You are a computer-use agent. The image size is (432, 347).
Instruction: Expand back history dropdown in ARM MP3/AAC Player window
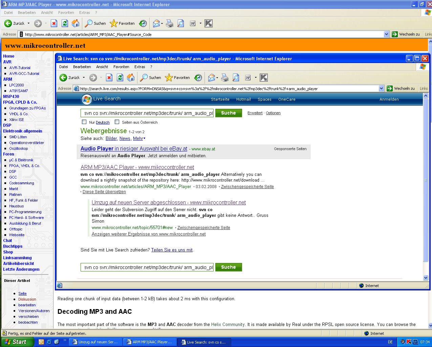coord(29,23)
